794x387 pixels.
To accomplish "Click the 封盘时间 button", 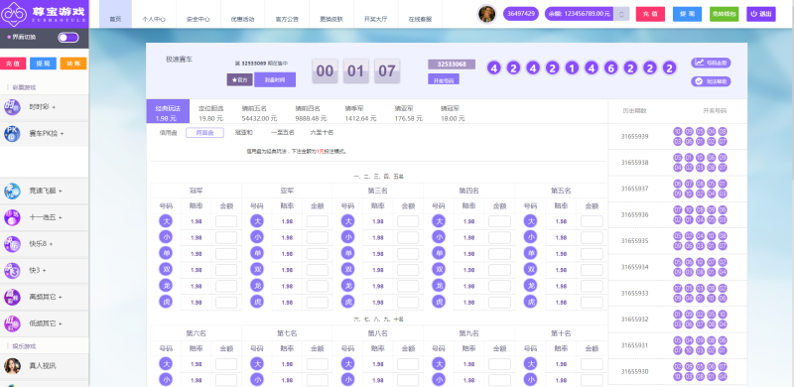I will (275, 79).
